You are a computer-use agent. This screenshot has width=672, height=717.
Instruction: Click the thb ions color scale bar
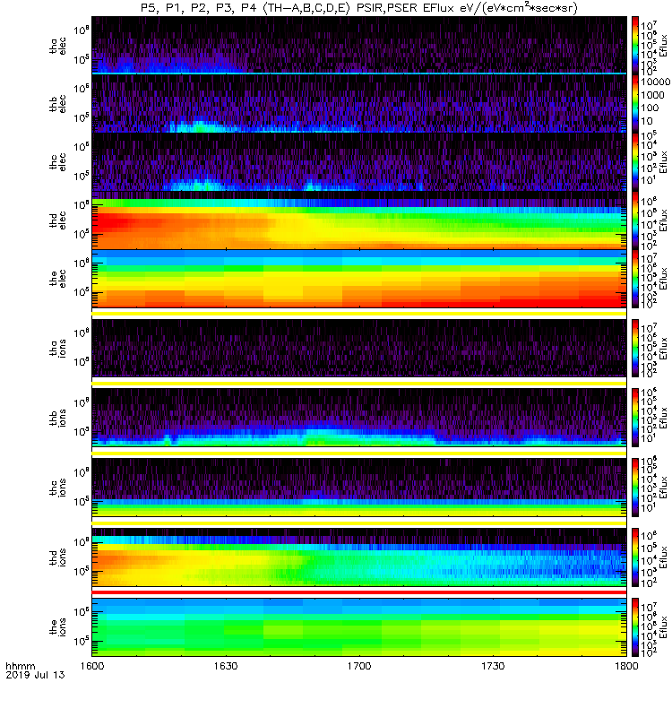[x=635, y=418]
